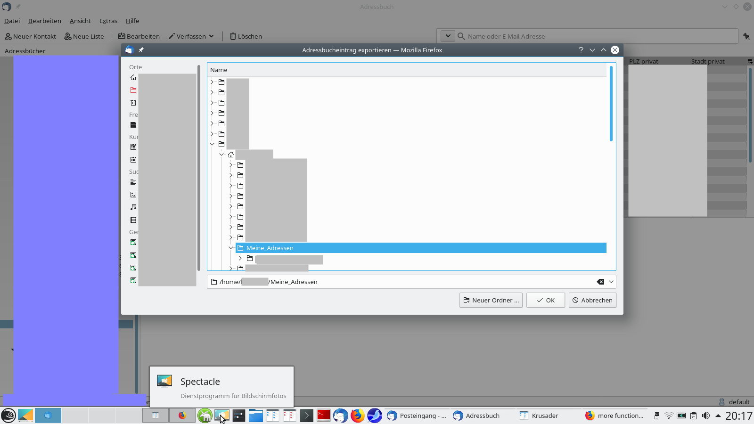Open the Verfassen dropdown arrow

(212, 36)
